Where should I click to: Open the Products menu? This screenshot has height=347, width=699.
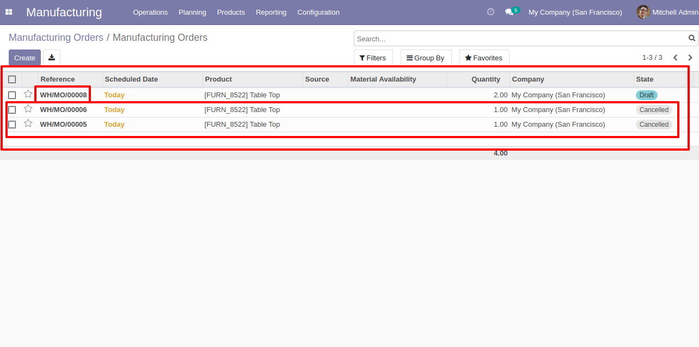(231, 12)
